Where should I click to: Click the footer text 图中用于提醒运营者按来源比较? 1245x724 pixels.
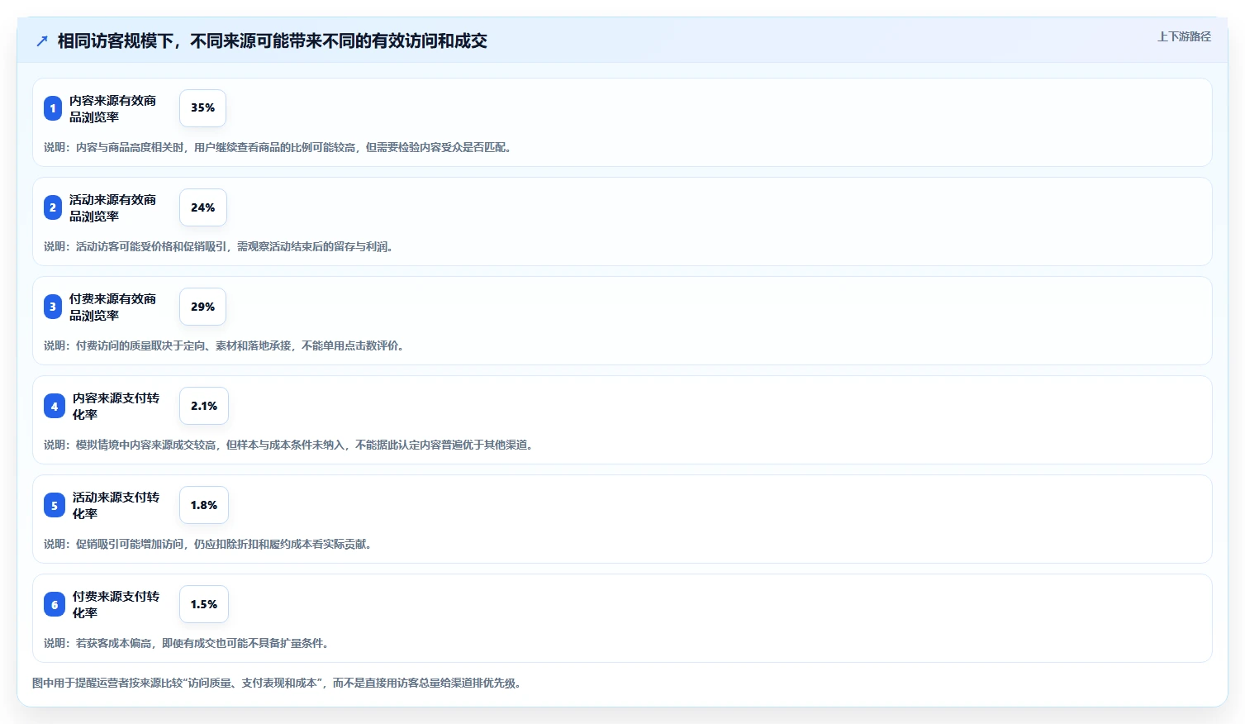coord(278,683)
